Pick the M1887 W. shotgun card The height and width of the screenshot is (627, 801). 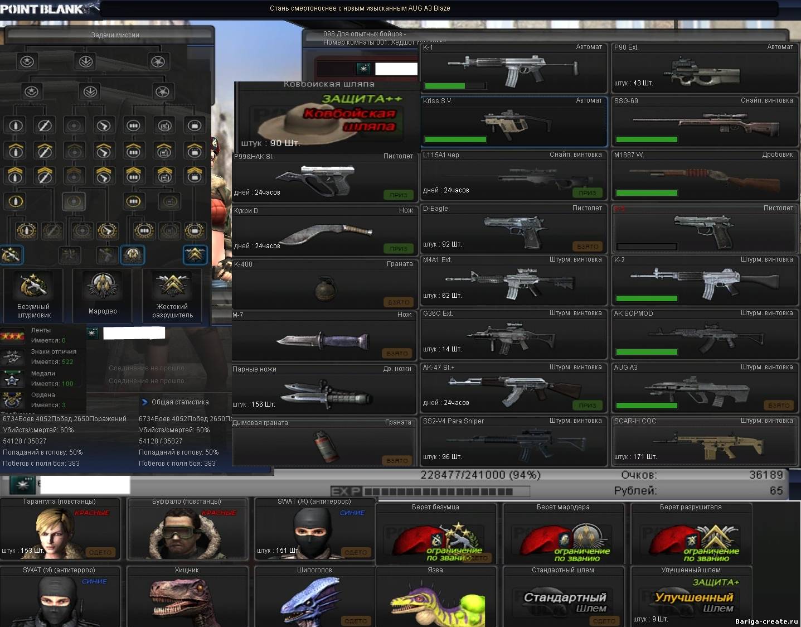[705, 175]
